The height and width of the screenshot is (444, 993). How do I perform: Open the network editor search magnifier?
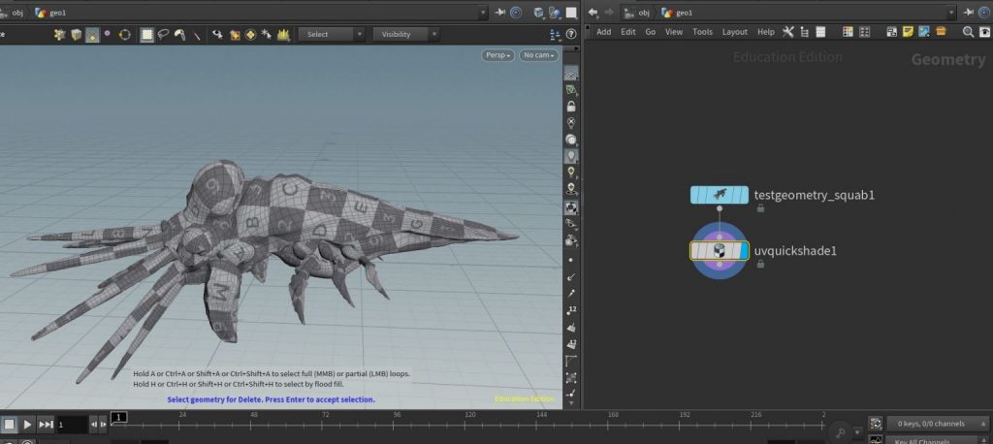968,32
